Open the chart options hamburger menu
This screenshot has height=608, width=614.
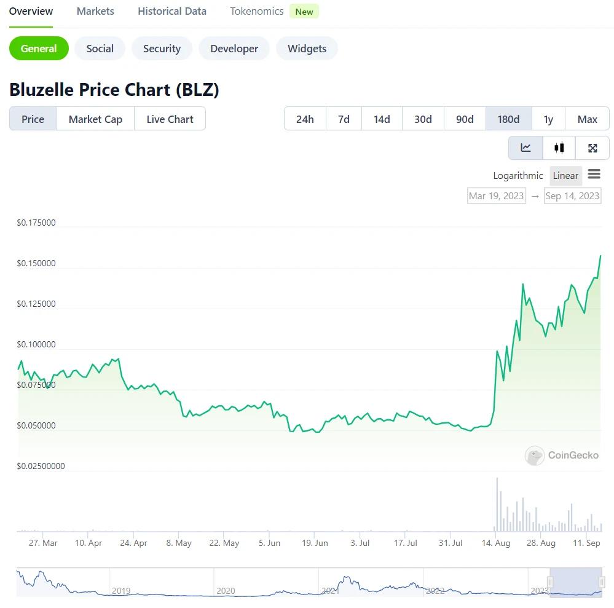coord(594,174)
